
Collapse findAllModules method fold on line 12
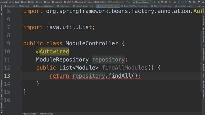(x=21, y=68)
